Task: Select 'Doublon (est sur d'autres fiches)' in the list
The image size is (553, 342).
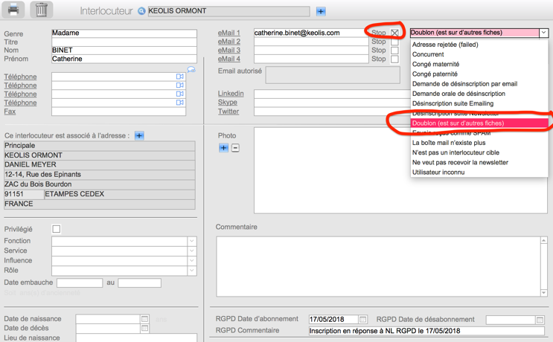Action: coord(458,123)
